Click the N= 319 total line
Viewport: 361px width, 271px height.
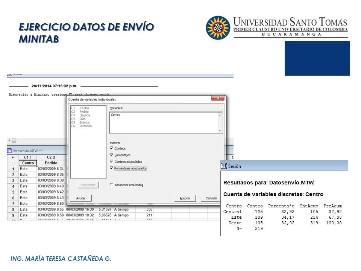click(249, 228)
